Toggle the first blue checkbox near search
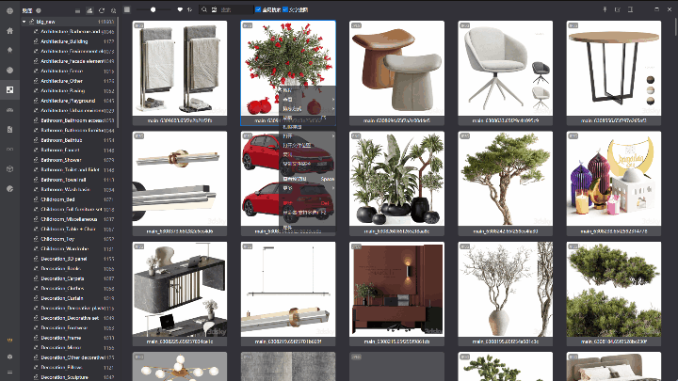Screen dimensions: 678x381 (x=258, y=8)
